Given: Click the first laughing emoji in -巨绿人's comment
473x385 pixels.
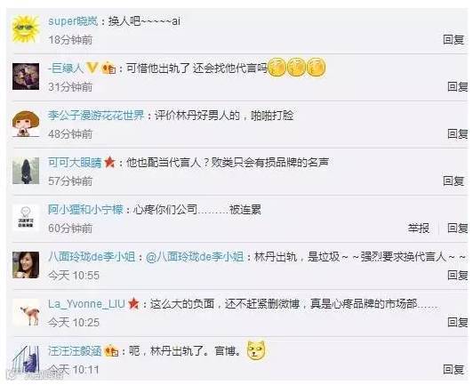Looking at the screenshot, I should pos(277,68).
